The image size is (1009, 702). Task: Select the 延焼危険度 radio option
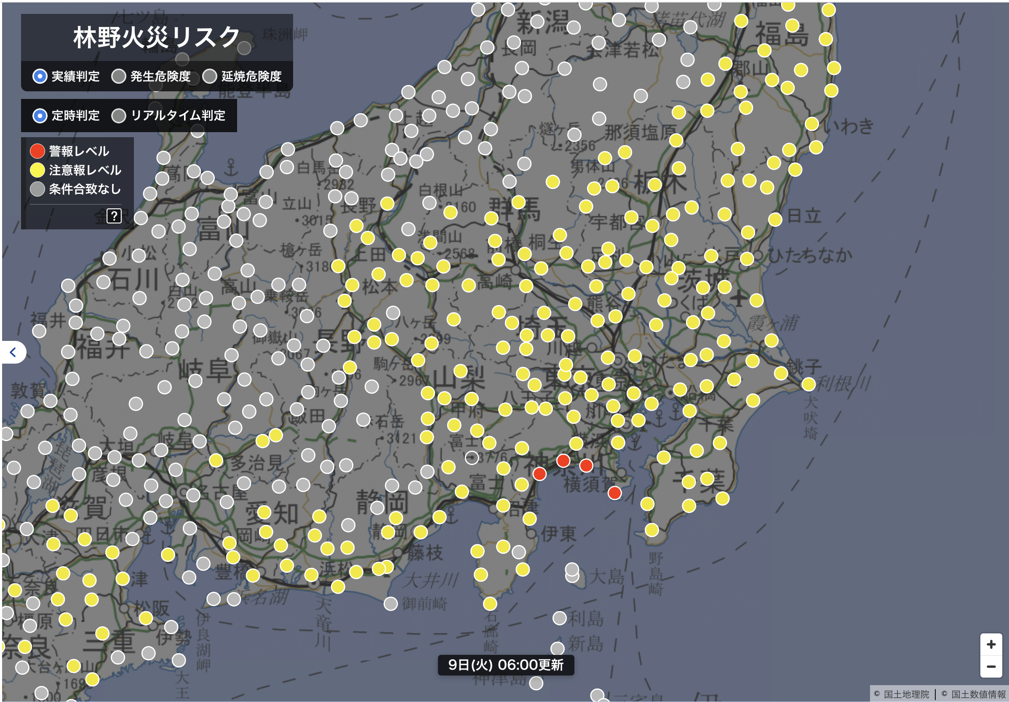click(x=210, y=77)
